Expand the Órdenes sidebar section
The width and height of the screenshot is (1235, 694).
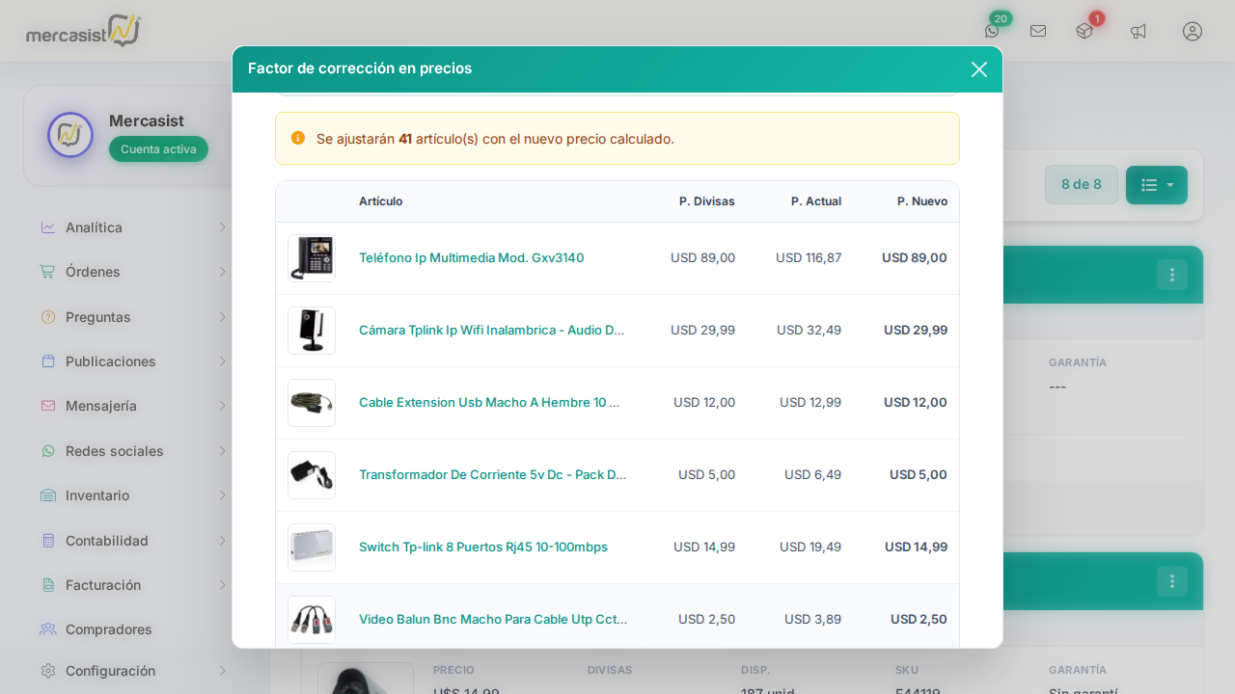(133, 272)
